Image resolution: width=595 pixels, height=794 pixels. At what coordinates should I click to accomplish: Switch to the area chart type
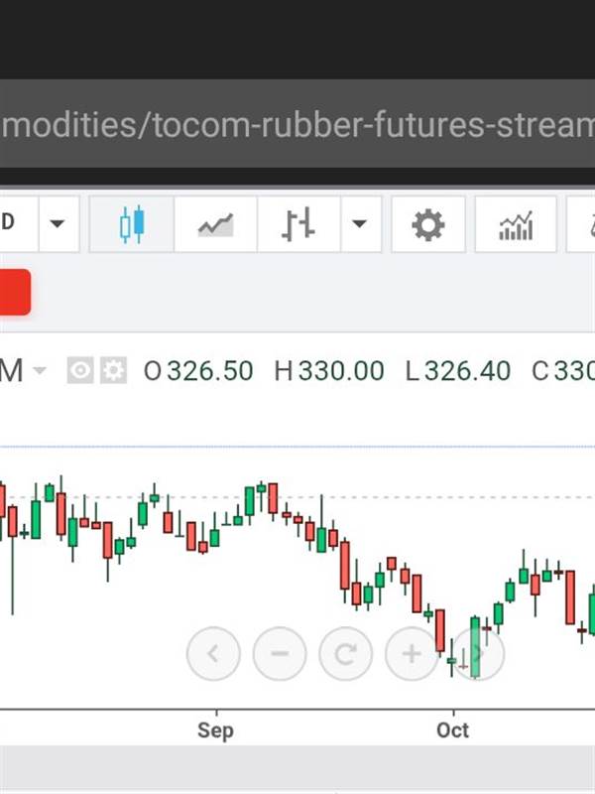(215, 225)
